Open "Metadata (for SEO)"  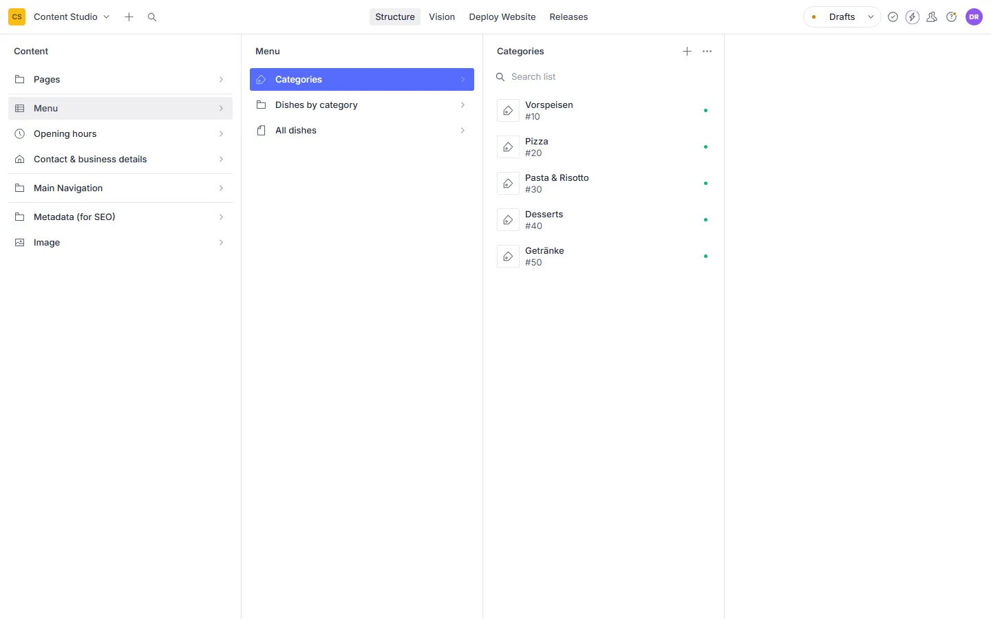120,217
